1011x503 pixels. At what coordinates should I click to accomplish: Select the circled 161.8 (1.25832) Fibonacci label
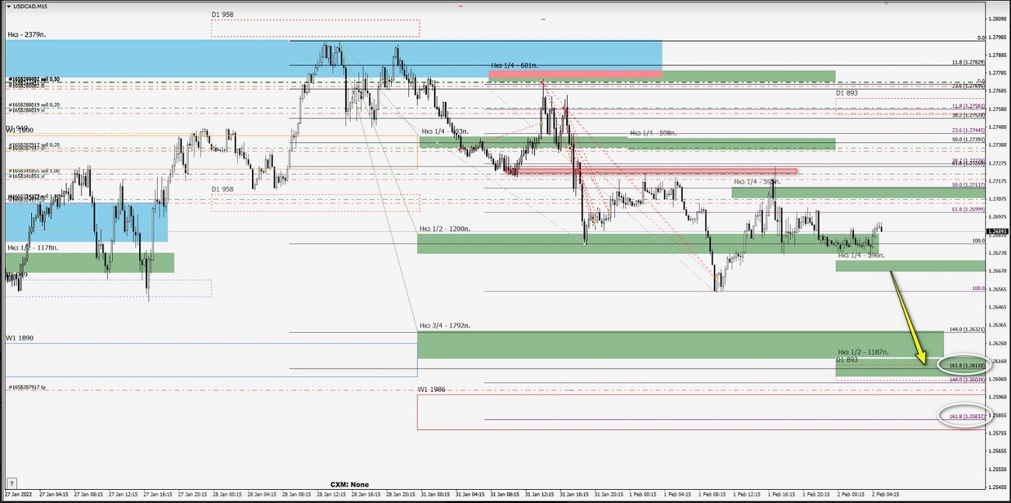pos(963,417)
